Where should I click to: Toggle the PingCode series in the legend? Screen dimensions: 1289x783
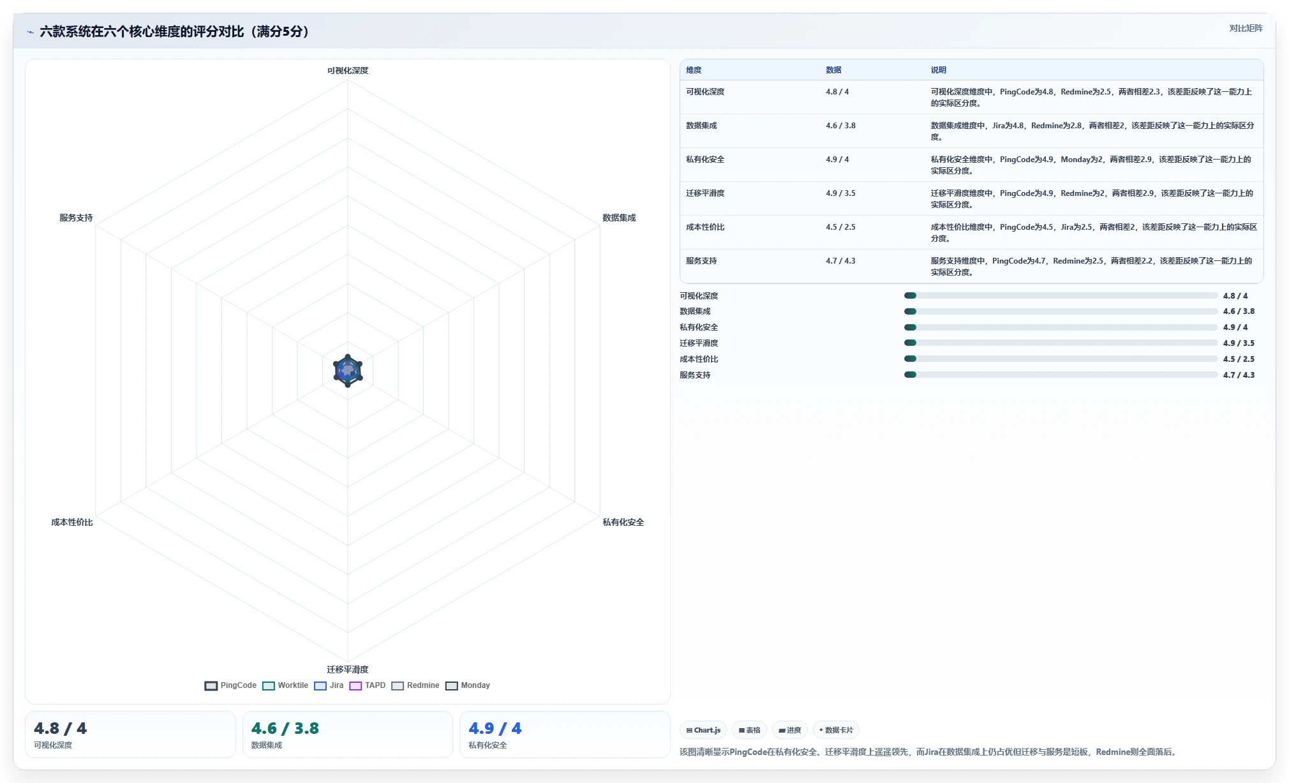[230, 685]
